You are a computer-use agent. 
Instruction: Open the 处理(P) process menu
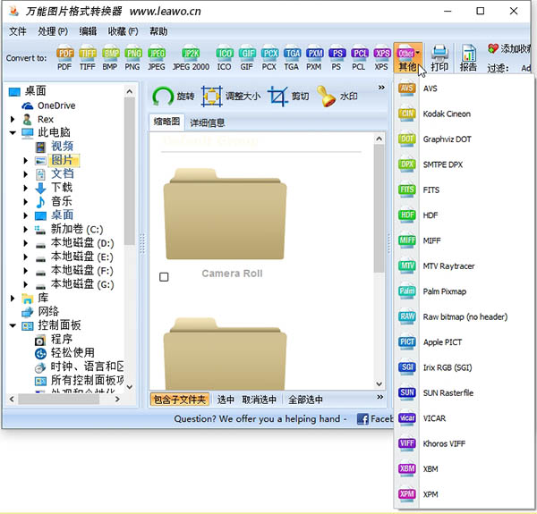coord(53,31)
